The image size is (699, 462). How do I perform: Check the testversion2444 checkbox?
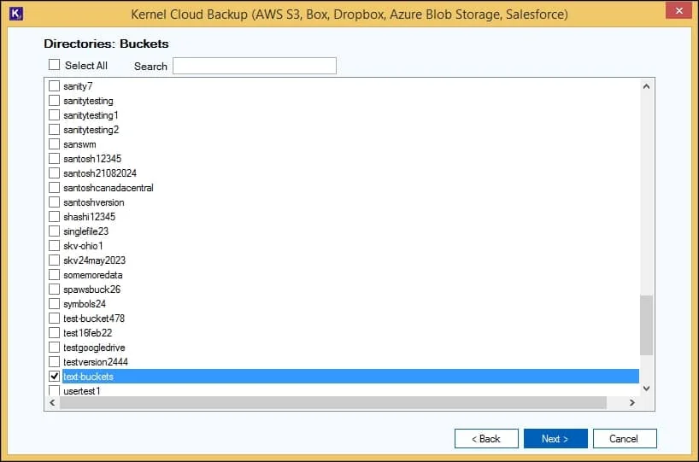[55, 361]
